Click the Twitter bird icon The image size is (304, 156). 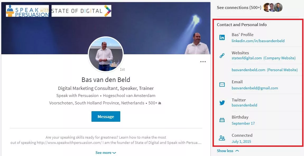(x=222, y=103)
